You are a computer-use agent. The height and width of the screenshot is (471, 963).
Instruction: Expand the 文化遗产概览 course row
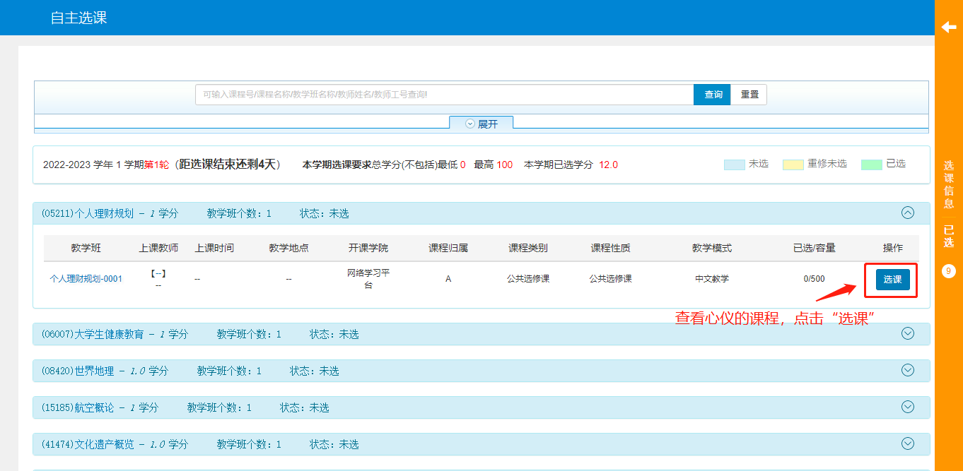click(x=908, y=443)
